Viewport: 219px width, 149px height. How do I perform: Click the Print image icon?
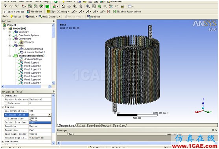(x=122, y=6)
